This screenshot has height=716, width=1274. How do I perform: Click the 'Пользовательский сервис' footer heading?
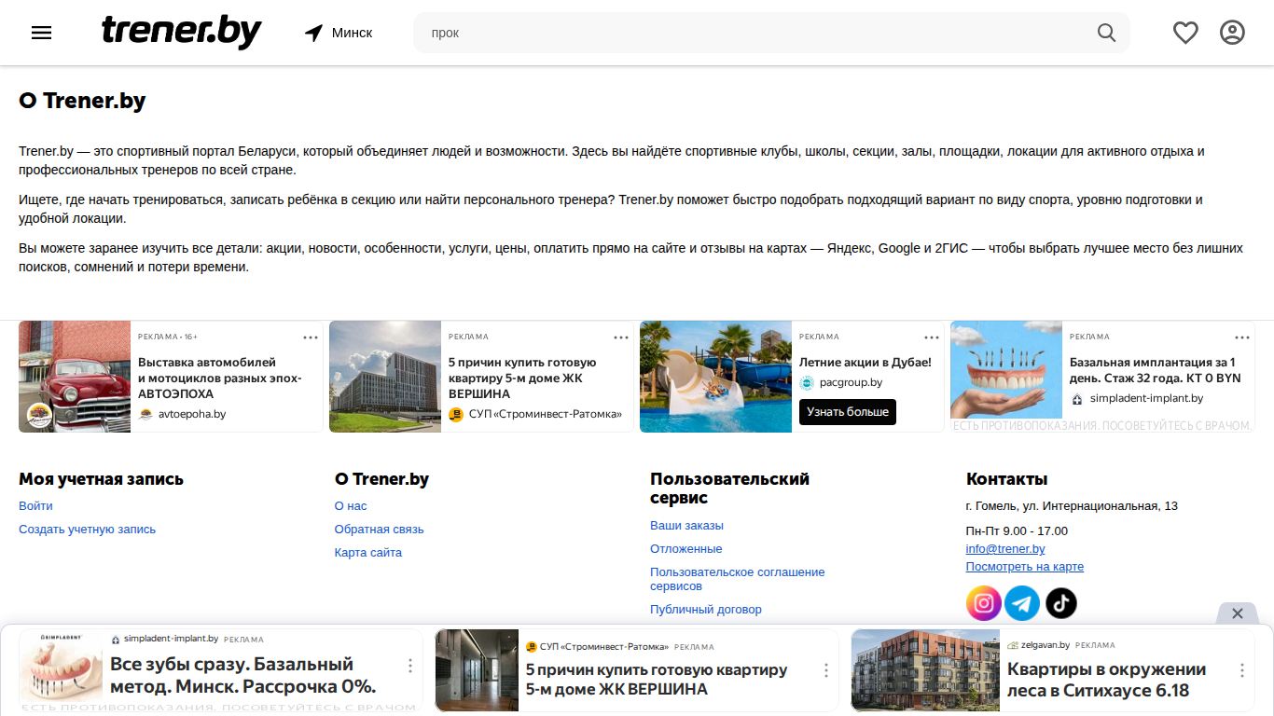[x=729, y=489]
